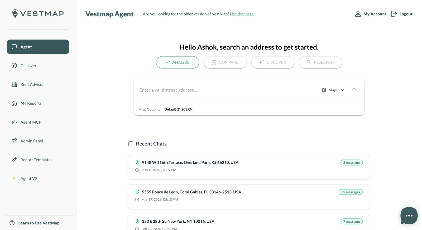Click pin icon for Overland Park chat
The height and width of the screenshot is (230, 422).
pyautogui.click(x=137, y=163)
